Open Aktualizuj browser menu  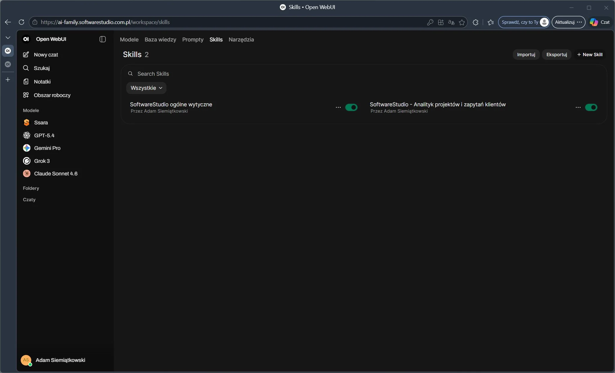point(568,22)
